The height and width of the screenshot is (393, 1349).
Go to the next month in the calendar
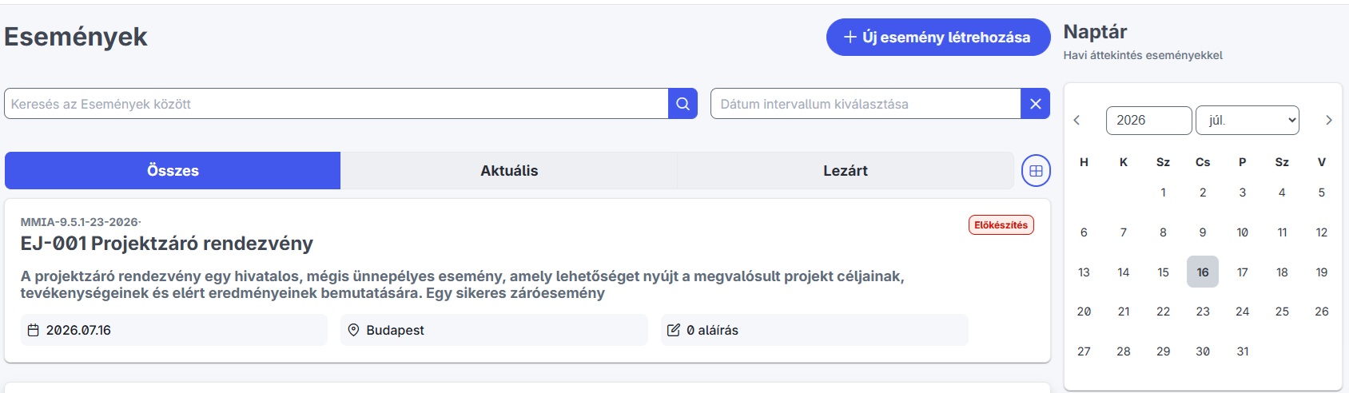point(1328,121)
